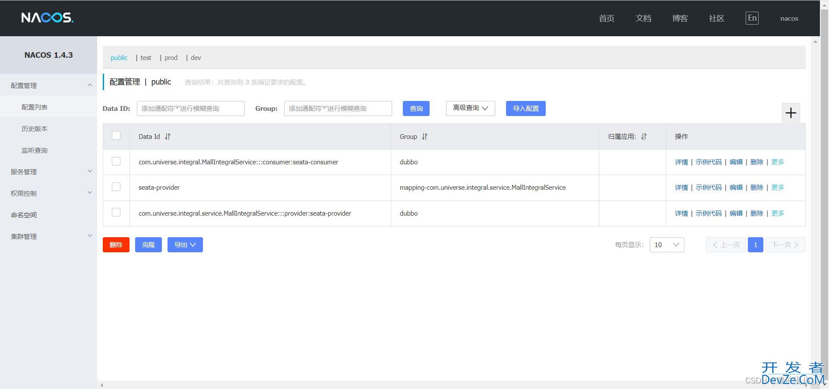Click 删除 for seata-provider mapping row
This screenshot has height=389, width=829.
(x=757, y=188)
